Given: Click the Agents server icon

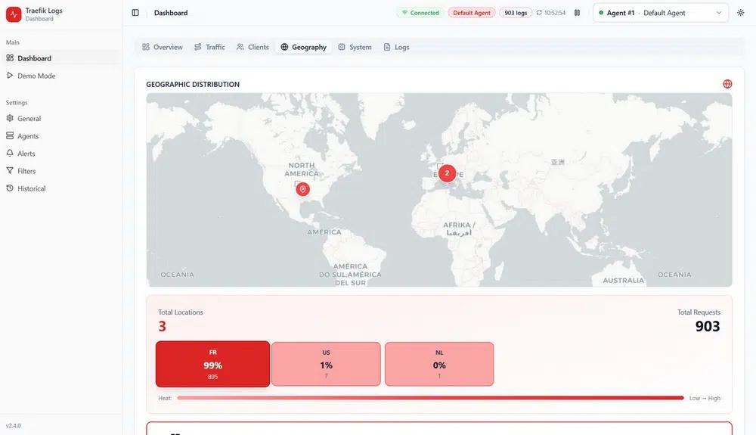Looking at the screenshot, I should 10,135.
